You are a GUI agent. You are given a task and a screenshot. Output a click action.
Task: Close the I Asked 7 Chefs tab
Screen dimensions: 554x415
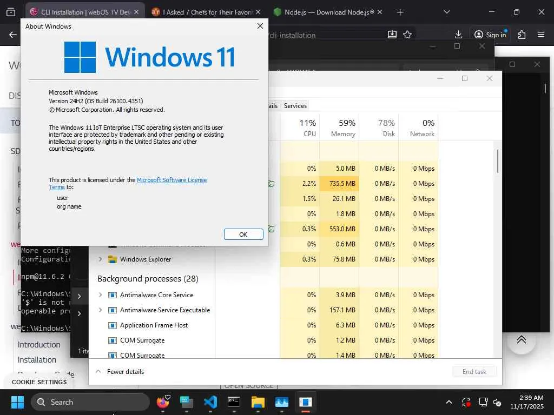[x=258, y=12]
